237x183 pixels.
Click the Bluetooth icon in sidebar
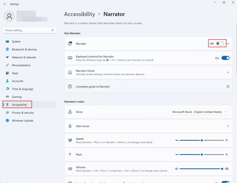[x=7, y=49]
